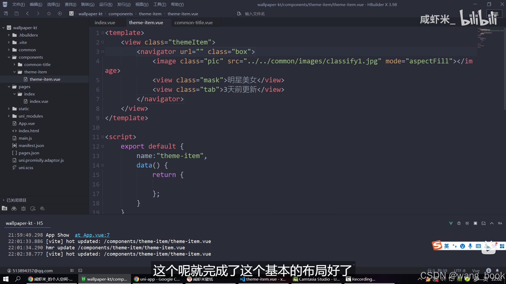Click the 513894357@qq.com account in status bar
Screen dimensions: 506x284
[30, 271]
